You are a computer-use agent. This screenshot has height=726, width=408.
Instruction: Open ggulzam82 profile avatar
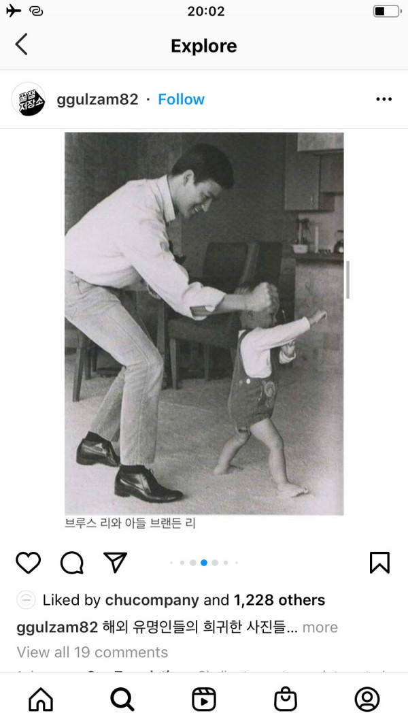29,99
